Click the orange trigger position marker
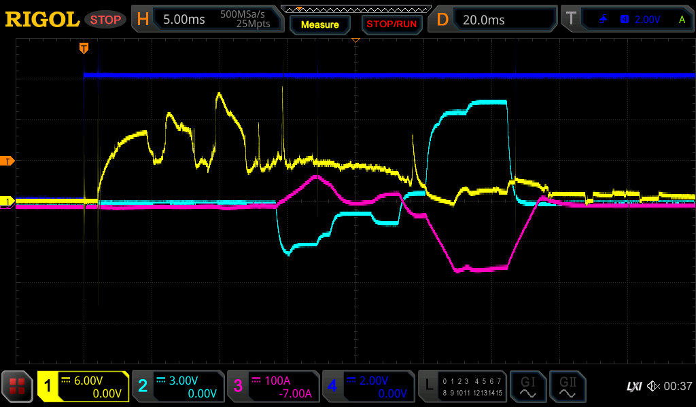696x407 pixels. pyautogui.click(x=84, y=48)
